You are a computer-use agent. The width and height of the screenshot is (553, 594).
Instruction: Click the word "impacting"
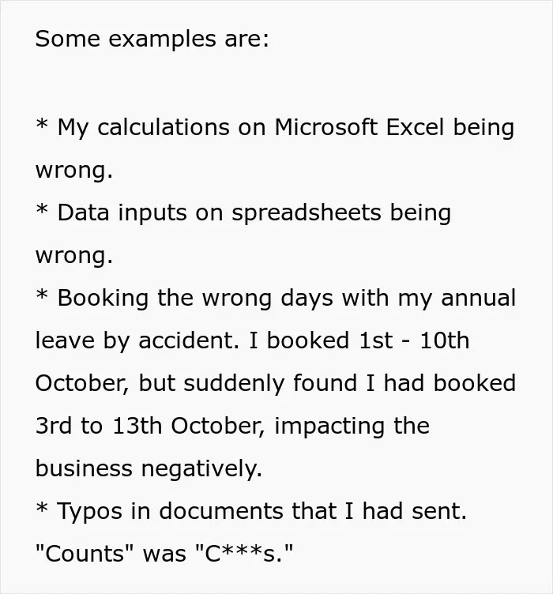(329, 427)
